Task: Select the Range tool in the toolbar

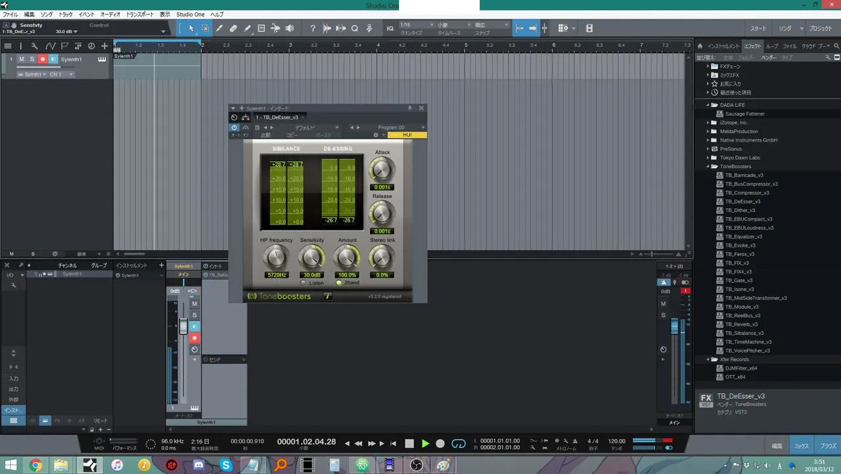Action: click(x=205, y=28)
